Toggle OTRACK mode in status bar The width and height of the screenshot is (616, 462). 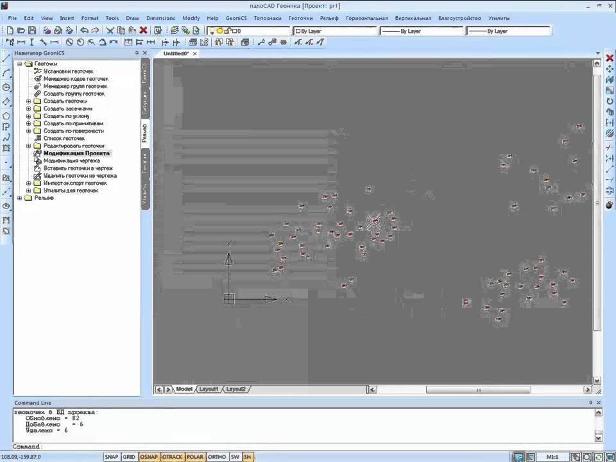(x=172, y=457)
